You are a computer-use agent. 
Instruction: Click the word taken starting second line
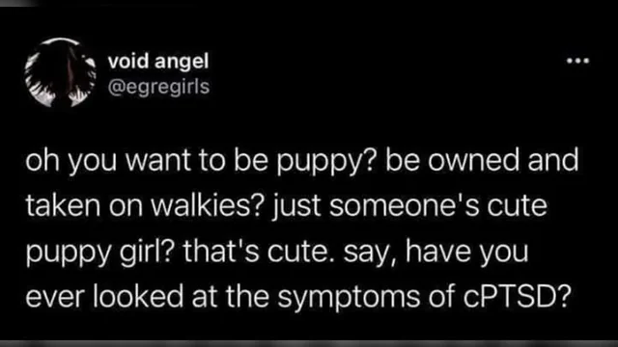tap(63, 205)
